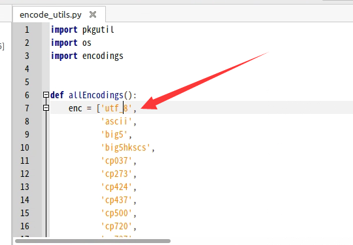Click the 'cp273' string entry

(x=116, y=174)
